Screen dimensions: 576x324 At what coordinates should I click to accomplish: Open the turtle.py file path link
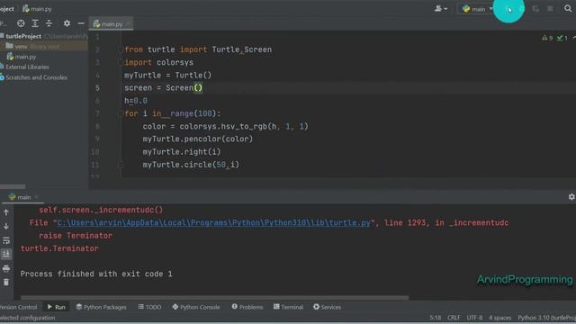tap(214, 223)
